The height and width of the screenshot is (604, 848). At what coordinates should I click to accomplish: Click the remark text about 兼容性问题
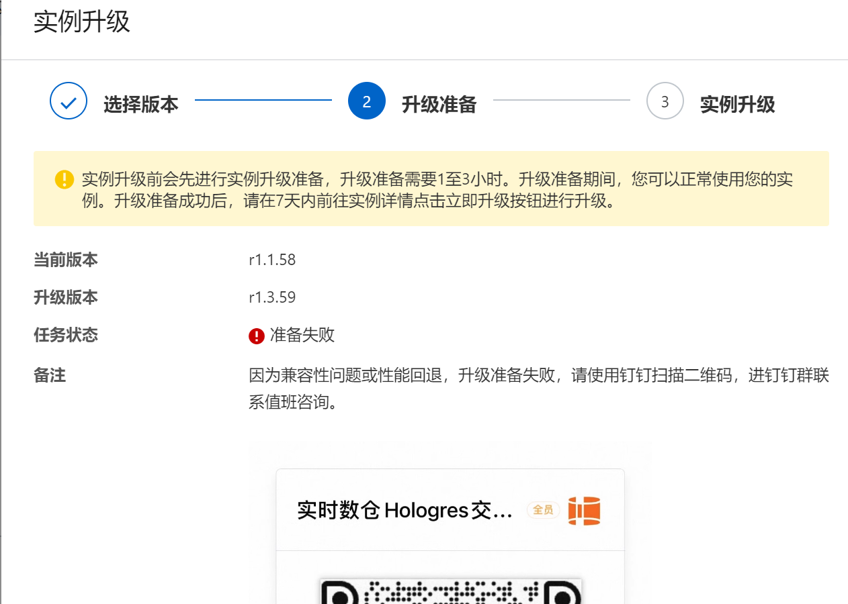(x=539, y=389)
